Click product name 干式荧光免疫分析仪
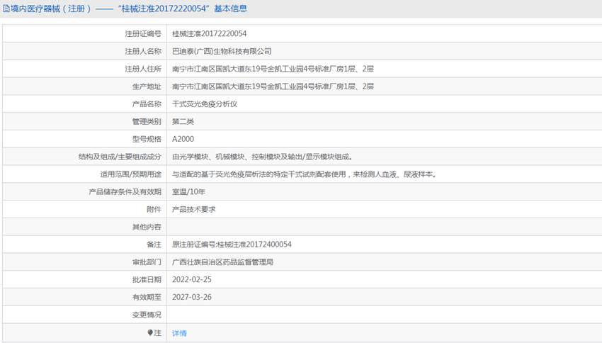This screenshot has width=602, height=343. [205, 104]
